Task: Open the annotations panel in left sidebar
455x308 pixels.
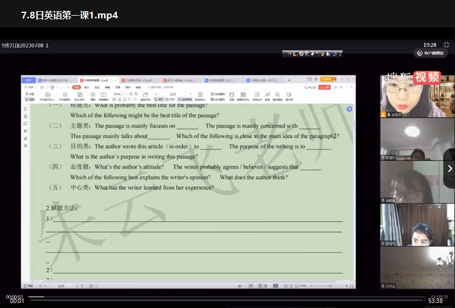Action: coord(26,124)
